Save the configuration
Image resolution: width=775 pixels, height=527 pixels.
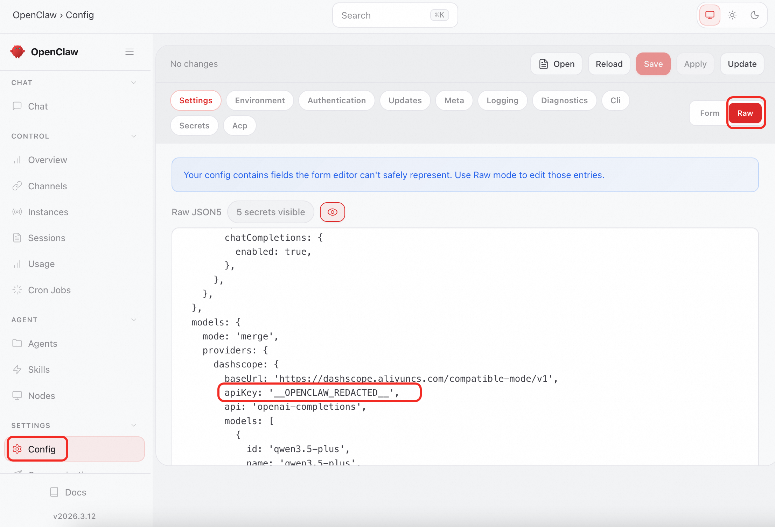click(x=653, y=64)
